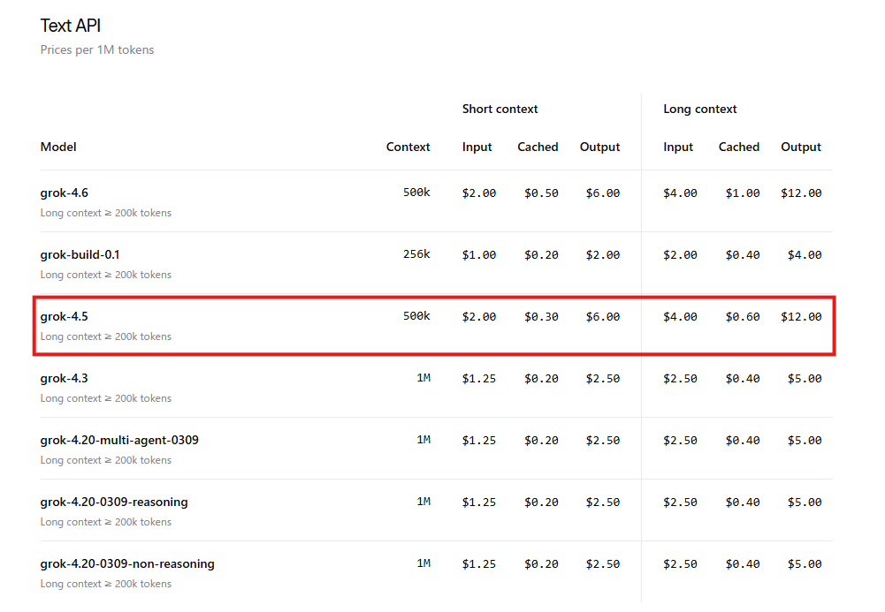Screen dimensions: 885x612
Task: Click grok-4.20-0309-non-reasoning model name
Action: coord(127,564)
